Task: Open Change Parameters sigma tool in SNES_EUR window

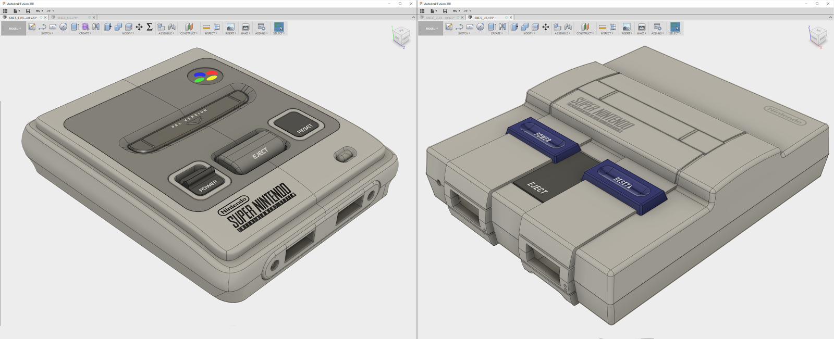Action: [x=150, y=27]
